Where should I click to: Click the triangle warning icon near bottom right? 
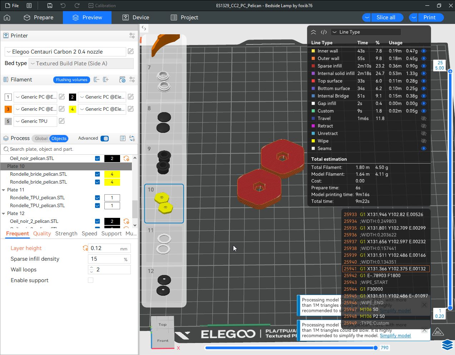click(438, 332)
